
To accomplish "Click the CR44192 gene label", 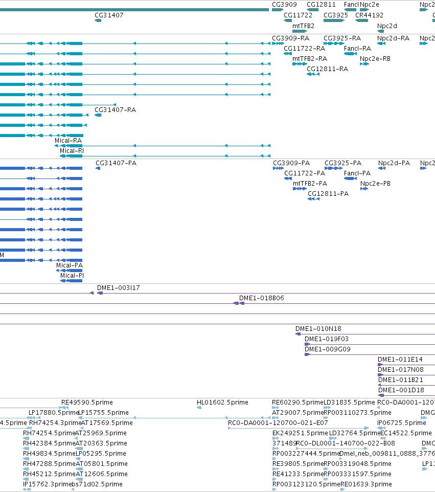I will coord(369,15).
